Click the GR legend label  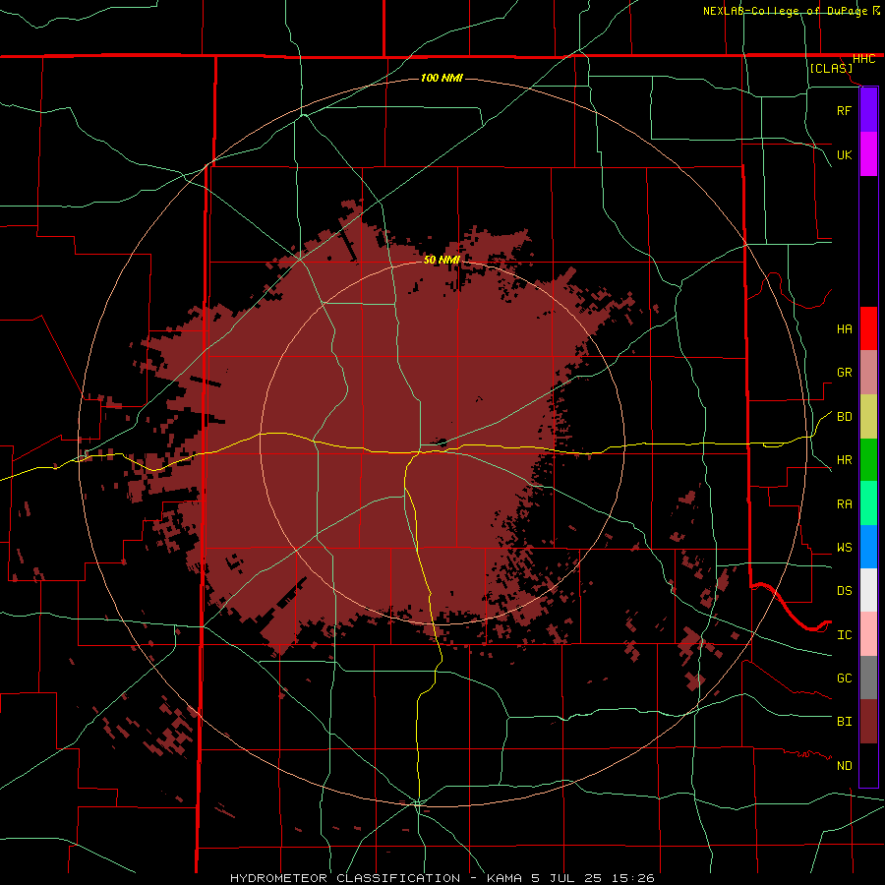click(x=845, y=373)
